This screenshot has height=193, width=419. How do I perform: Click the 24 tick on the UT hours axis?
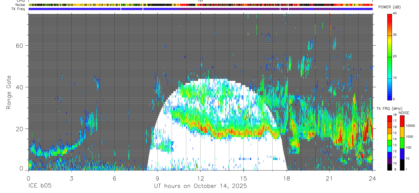pyautogui.click(x=373, y=178)
